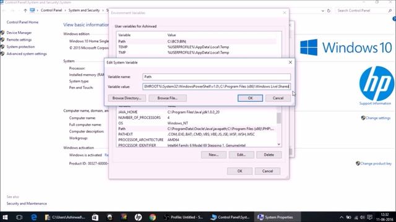Select the JAVA_HOME system variable
Viewport: 396px width, 222px height.
(197, 112)
